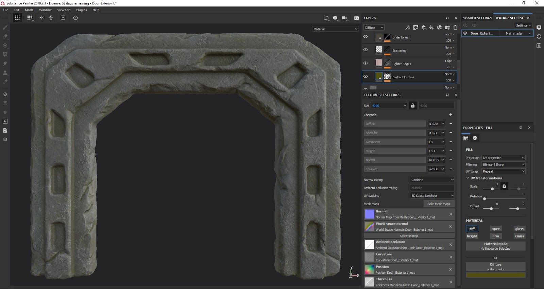
Task: Hide the Scattering layer
Action: pos(365,50)
